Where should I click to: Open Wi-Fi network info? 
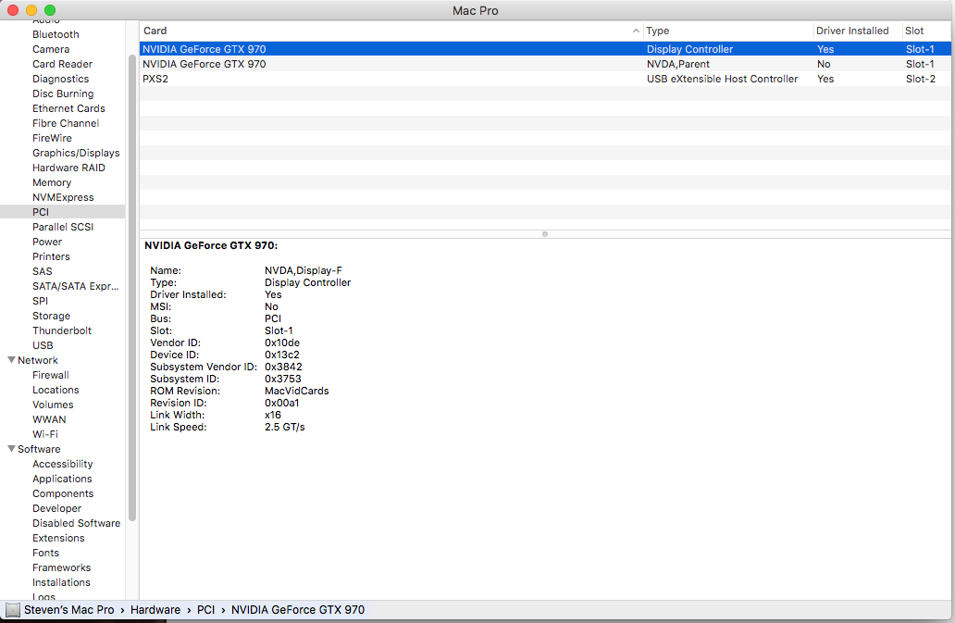pos(45,434)
